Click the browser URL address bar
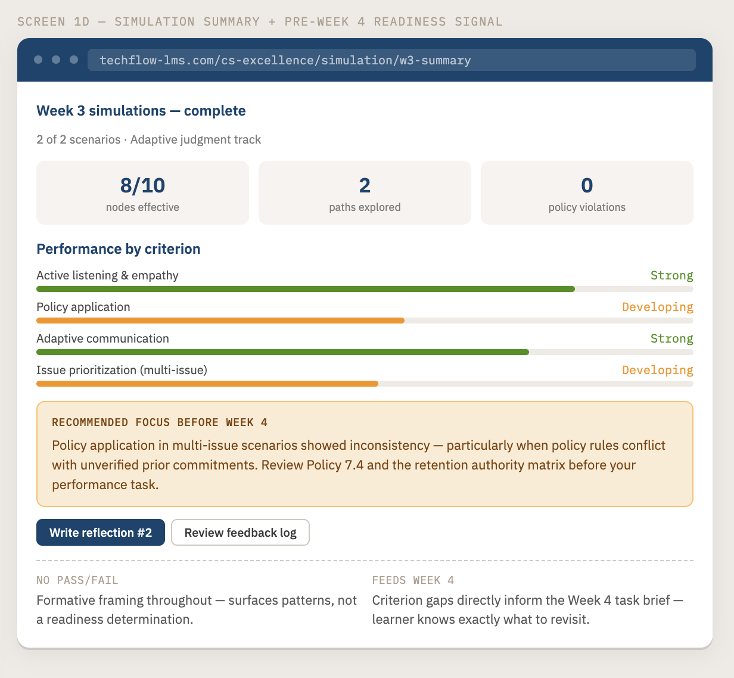The image size is (734, 678). coord(391,60)
